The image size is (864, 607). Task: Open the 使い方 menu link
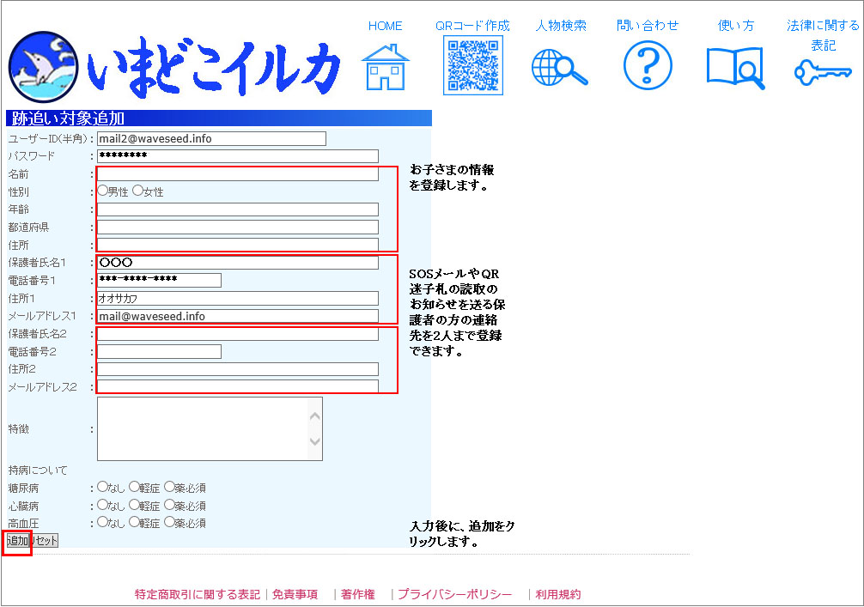736,26
